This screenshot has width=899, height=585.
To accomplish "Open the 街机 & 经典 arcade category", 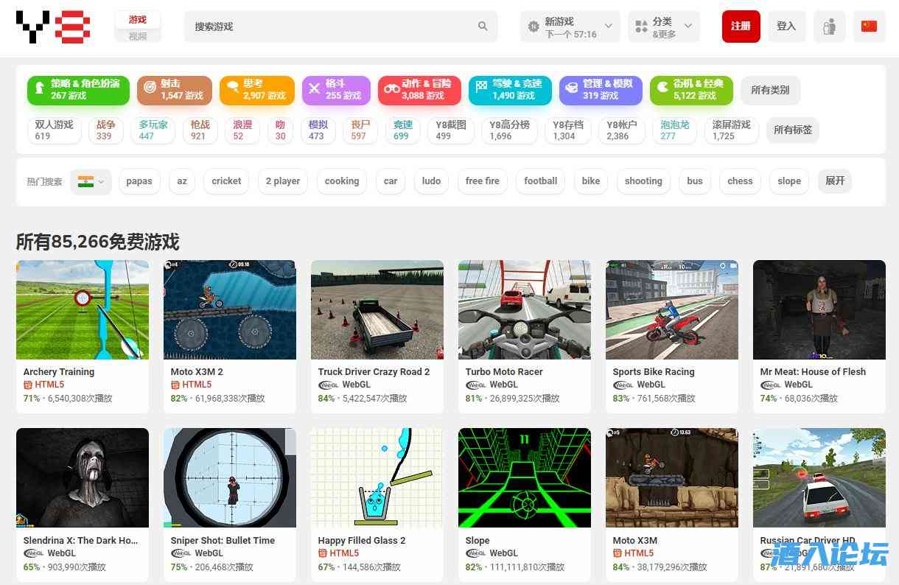I will pos(690,90).
